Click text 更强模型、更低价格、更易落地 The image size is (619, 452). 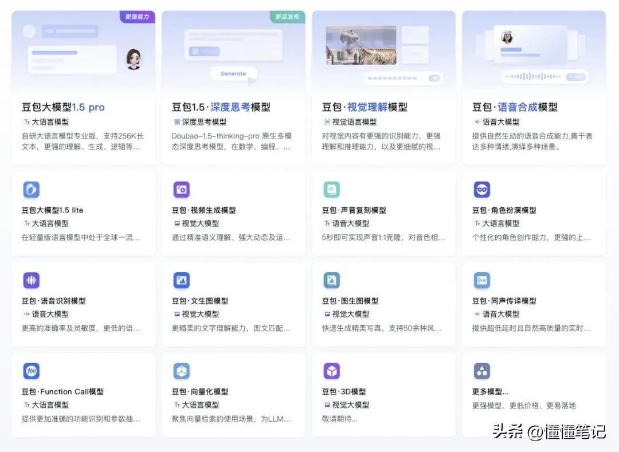coord(524,406)
